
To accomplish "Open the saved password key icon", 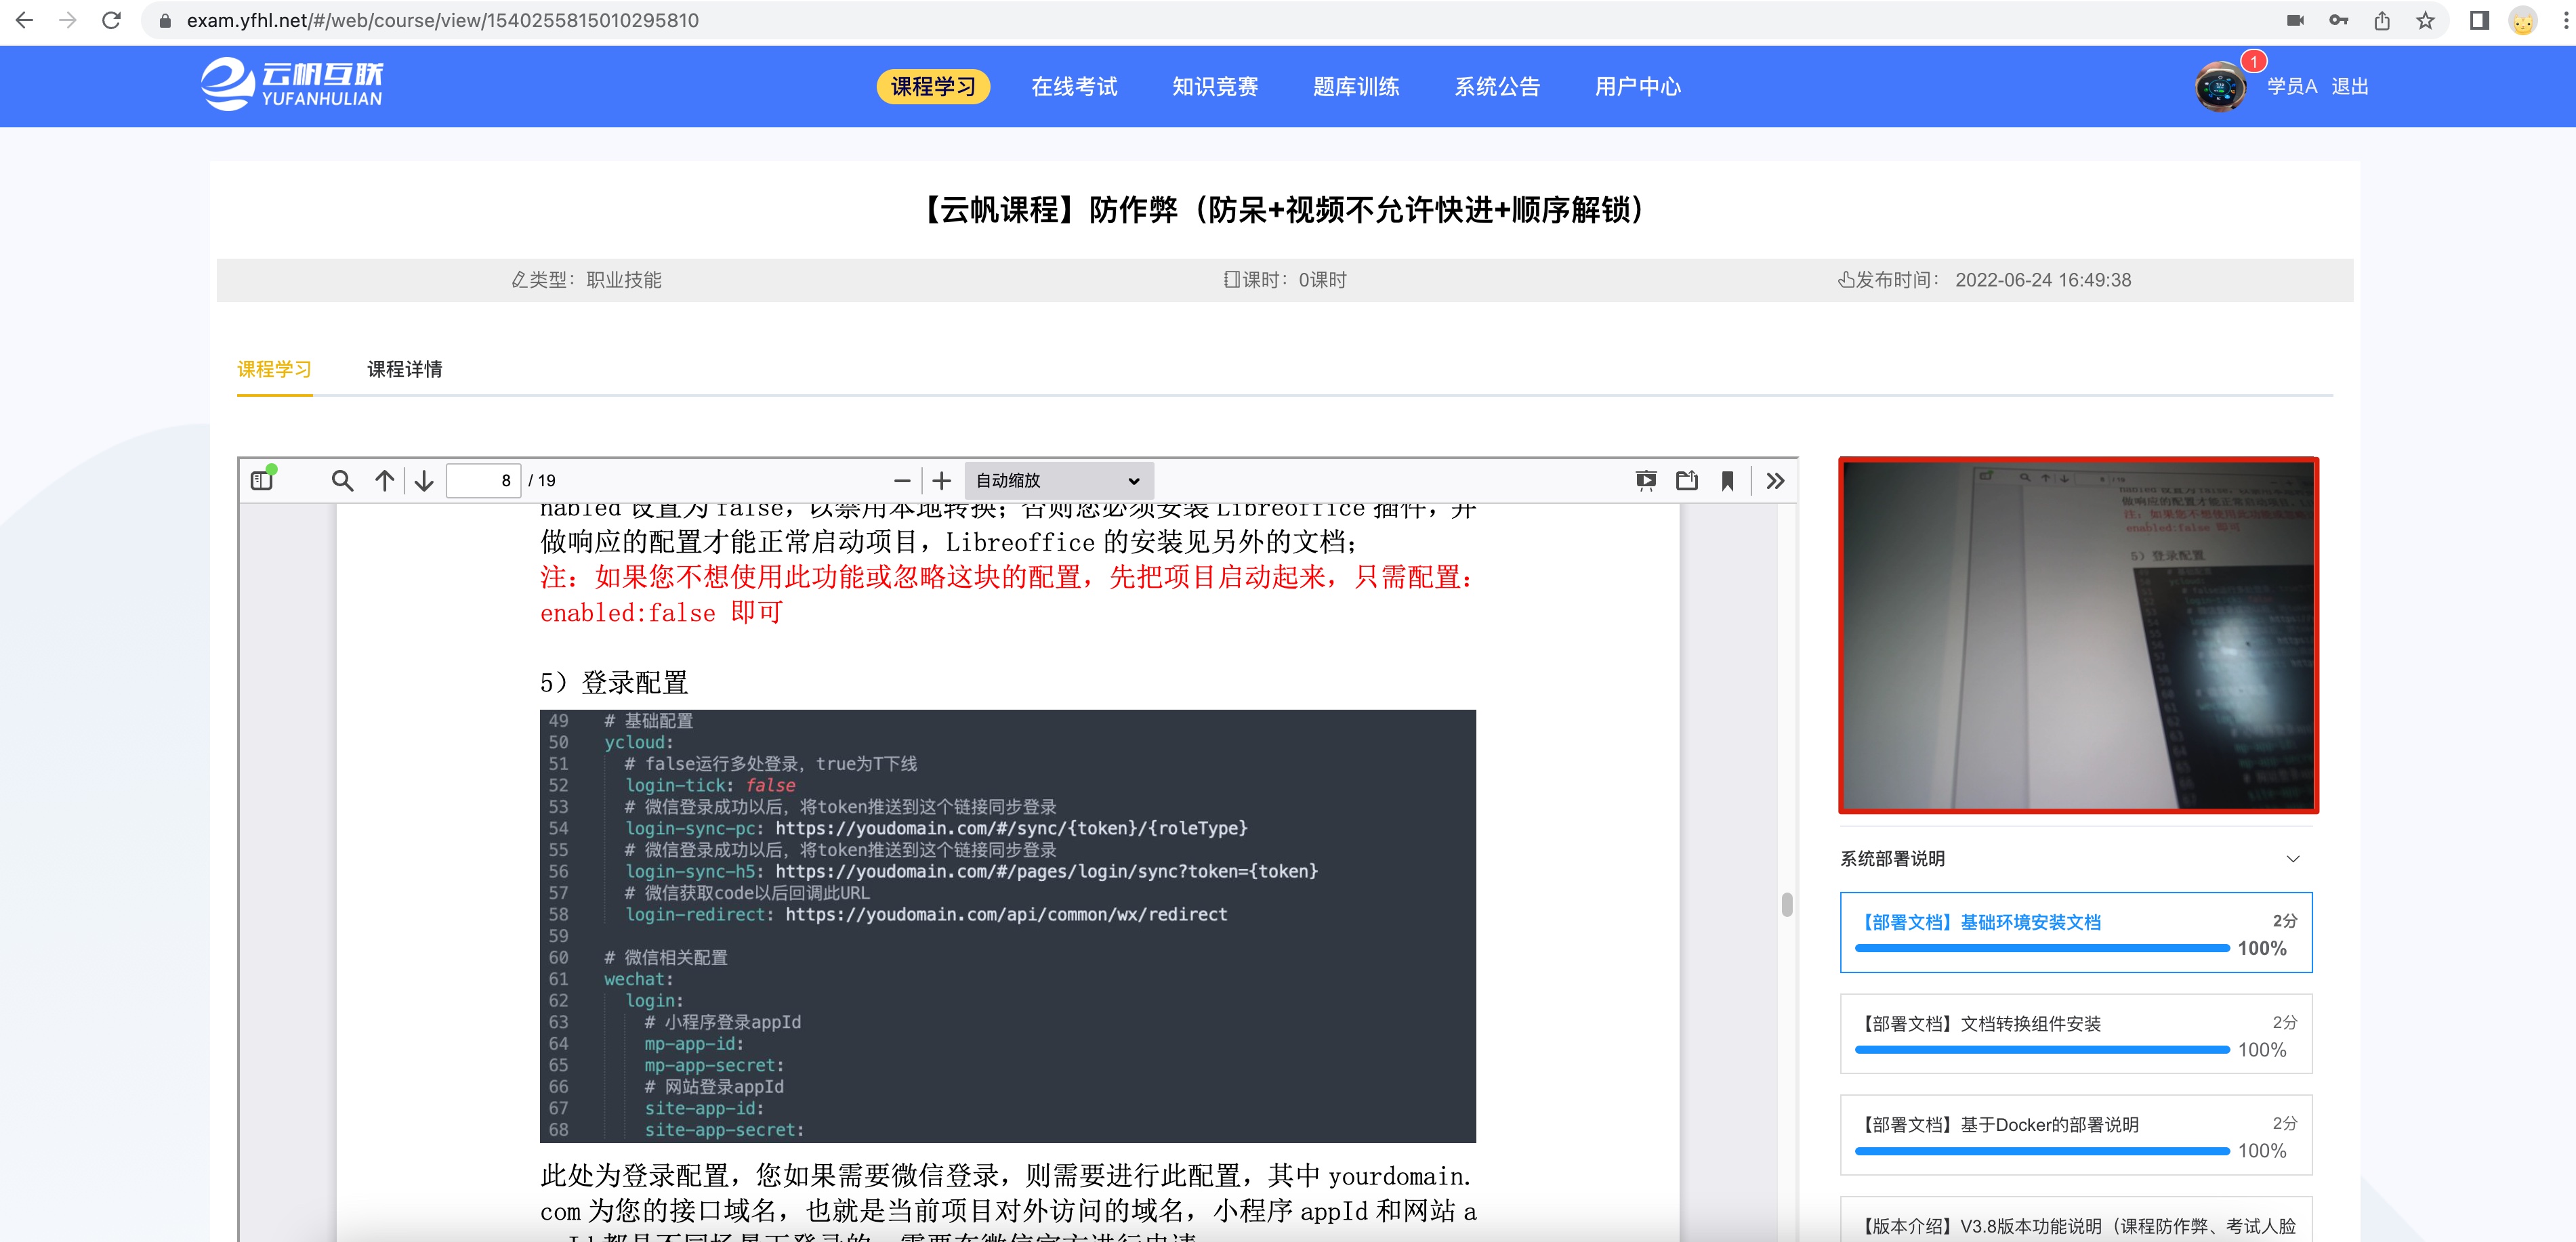I will (2338, 20).
